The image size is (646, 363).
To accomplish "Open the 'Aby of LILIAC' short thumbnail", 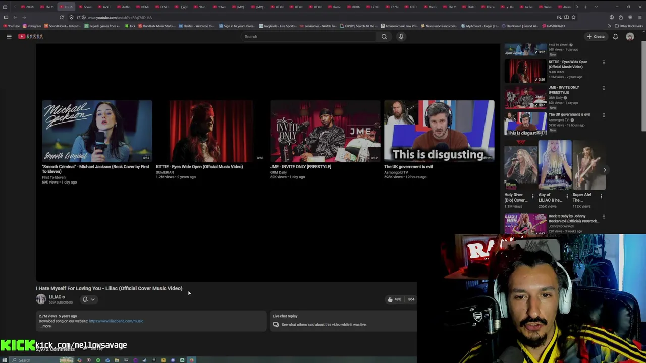I will (x=555, y=165).
